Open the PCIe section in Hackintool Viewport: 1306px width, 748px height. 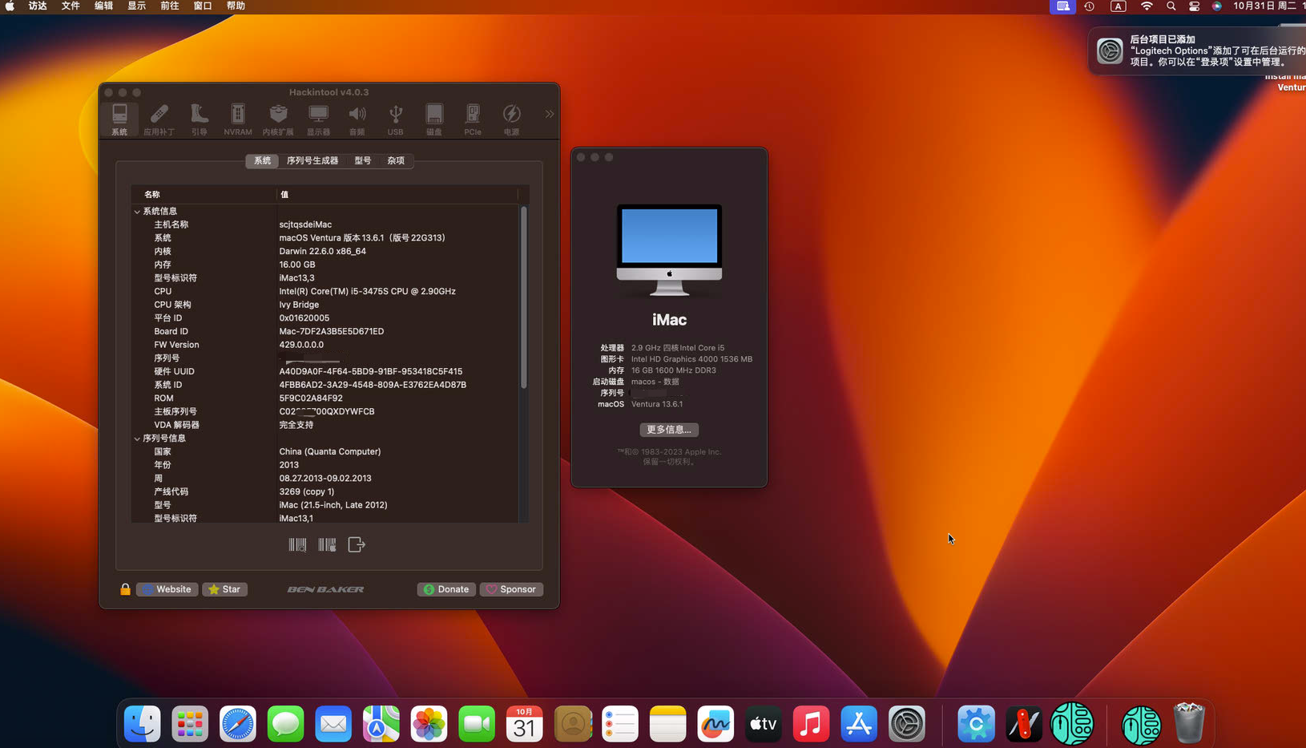(473, 119)
